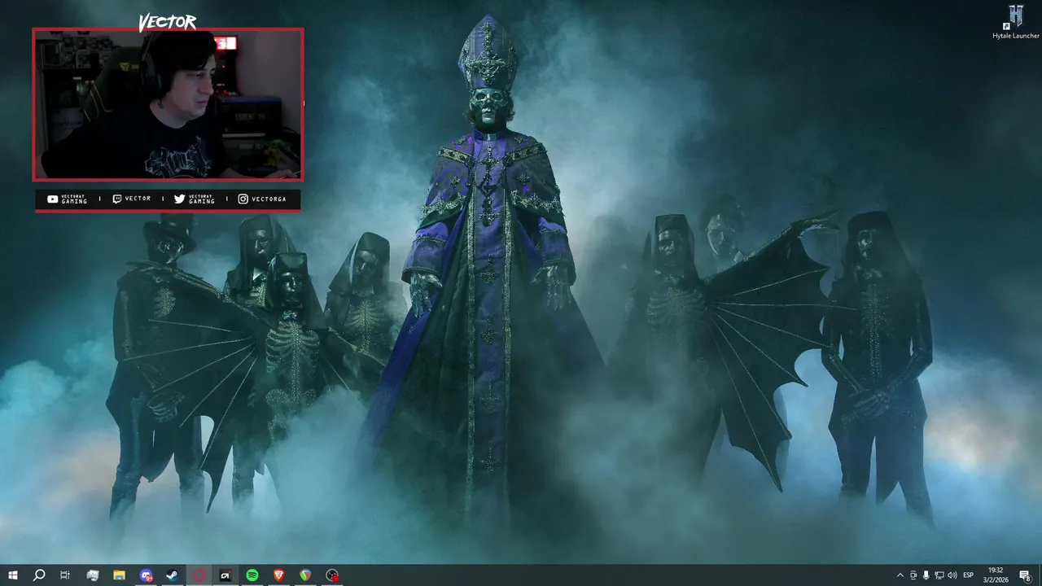Open the Meet Now camera tray icon
This screenshot has height=586, width=1042.
[913, 575]
